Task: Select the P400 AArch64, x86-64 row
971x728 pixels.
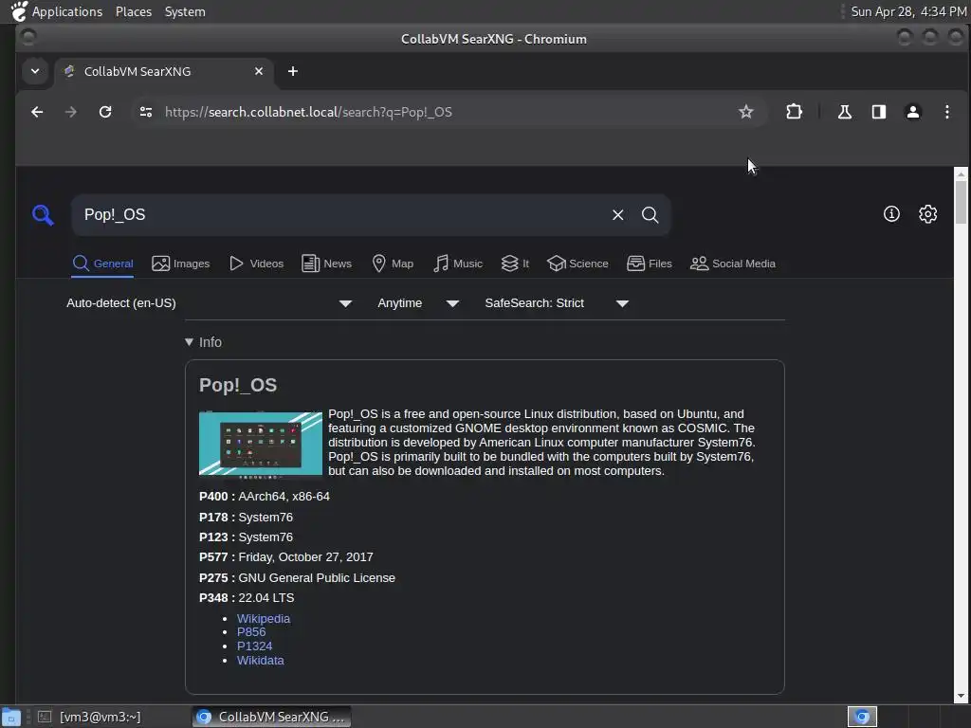Action: click(x=265, y=497)
